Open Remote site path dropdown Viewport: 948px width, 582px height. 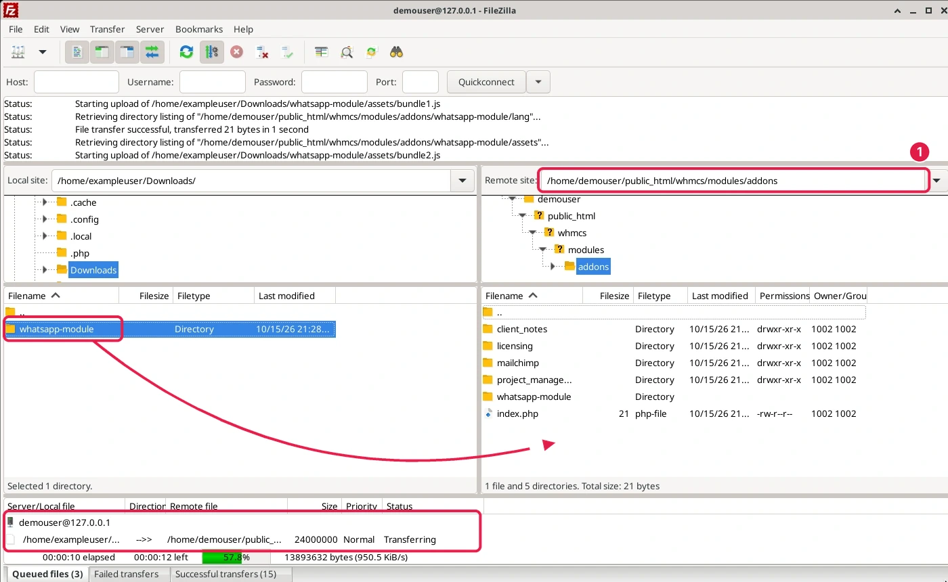click(937, 181)
